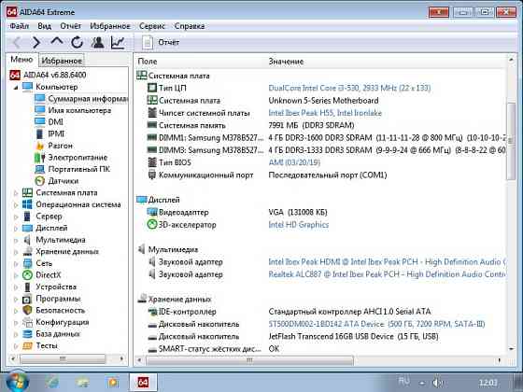The image size is (523, 392).
Task: Open the Windows Start button
Action: 17,382
